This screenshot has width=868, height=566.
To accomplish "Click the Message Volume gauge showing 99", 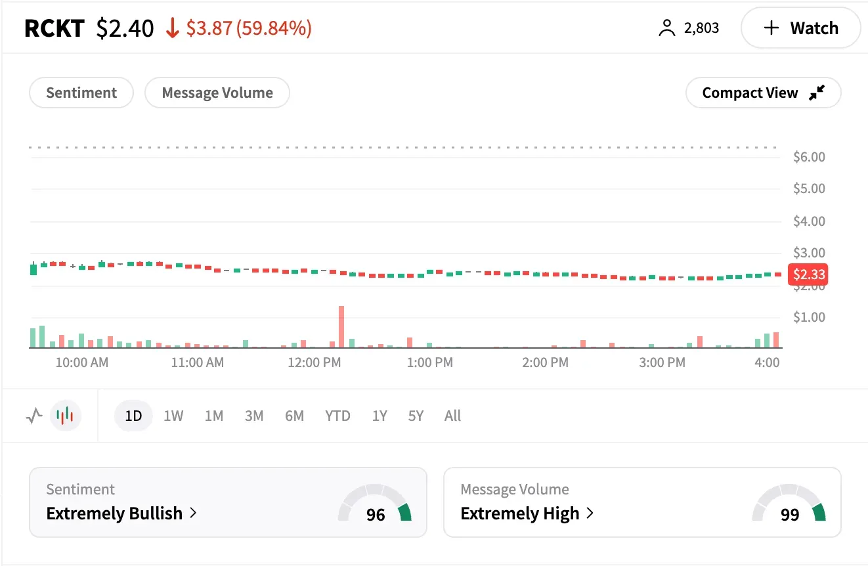I will click(x=789, y=503).
